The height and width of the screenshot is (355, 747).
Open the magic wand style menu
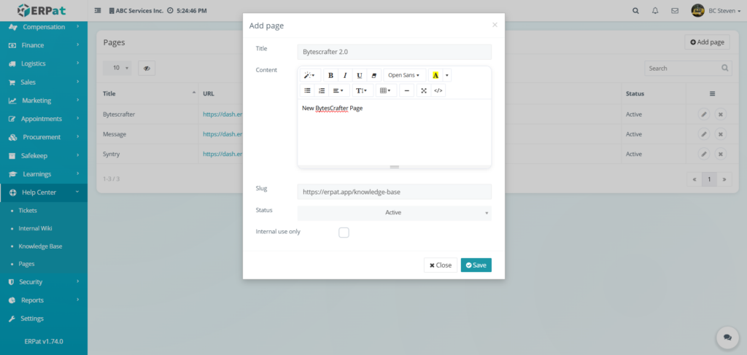pyautogui.click(x=310, y=75)
